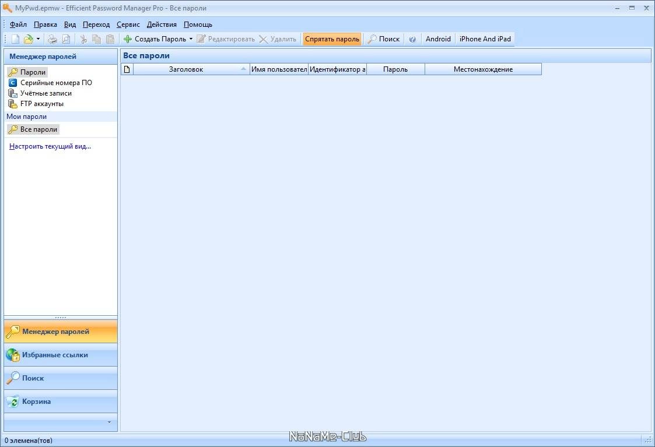Image resolution: width=655 pixels, height=447 pixels.
Task: Open Корзина recycle bin pane
Action: [61, 402]
